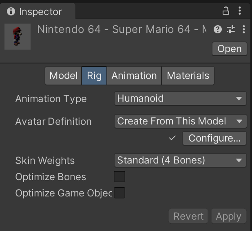This screenshot has height=231, width=252.
Task: Open the Avatar Definition dropdown
Action: [x=180, y=121]
